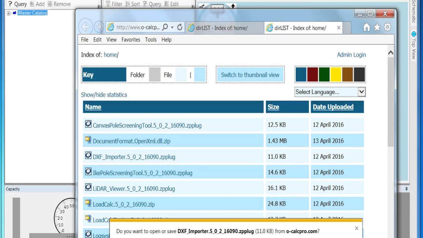
Task: Click Show/hide statistics link
Action: [x=104, y=95]
